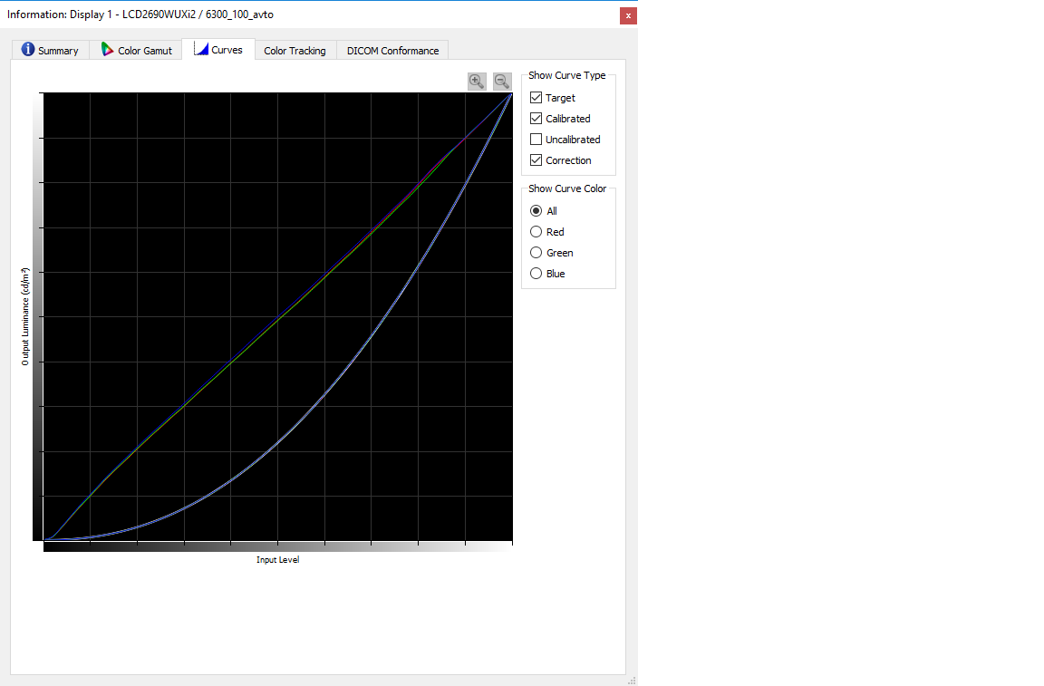Click the curves graph plot area
Image resolution: width=1044 pixels, height=686 pixels.
coord(277,316)
